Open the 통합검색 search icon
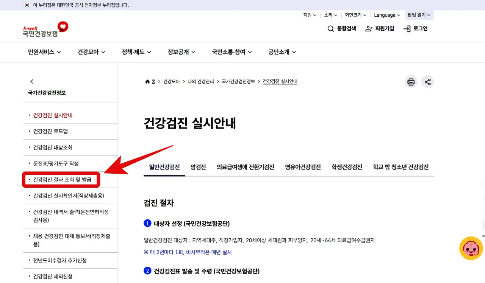 [331, 28]
